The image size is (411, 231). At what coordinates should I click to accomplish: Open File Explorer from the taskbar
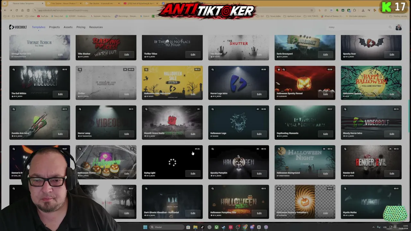tap(195, 227)
